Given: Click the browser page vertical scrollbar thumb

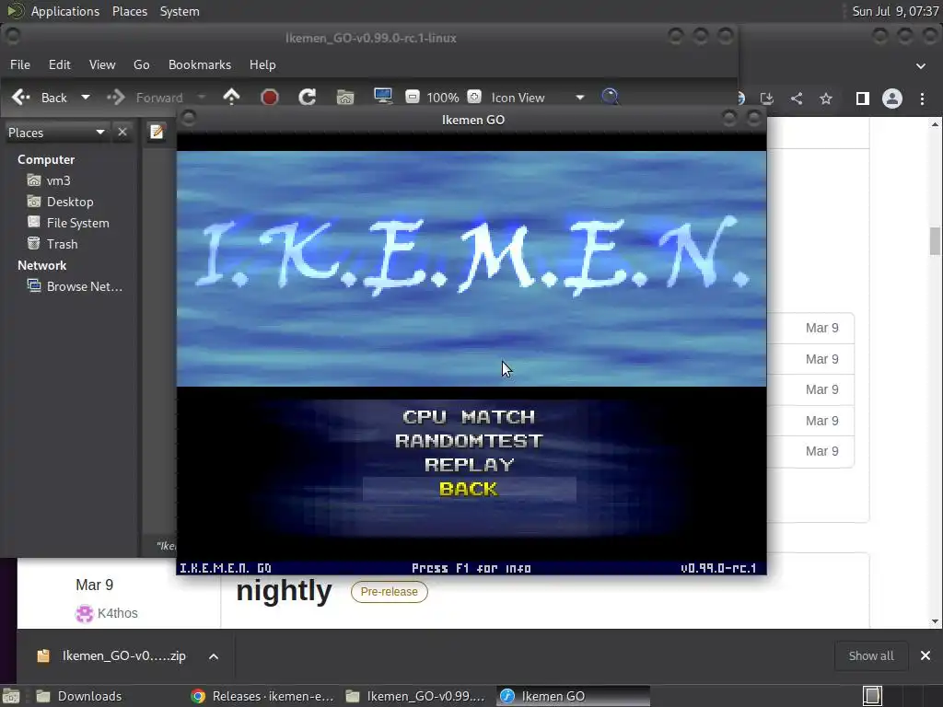Looking at the screenshot, I should pyautogui.click(x=935, y=240).
